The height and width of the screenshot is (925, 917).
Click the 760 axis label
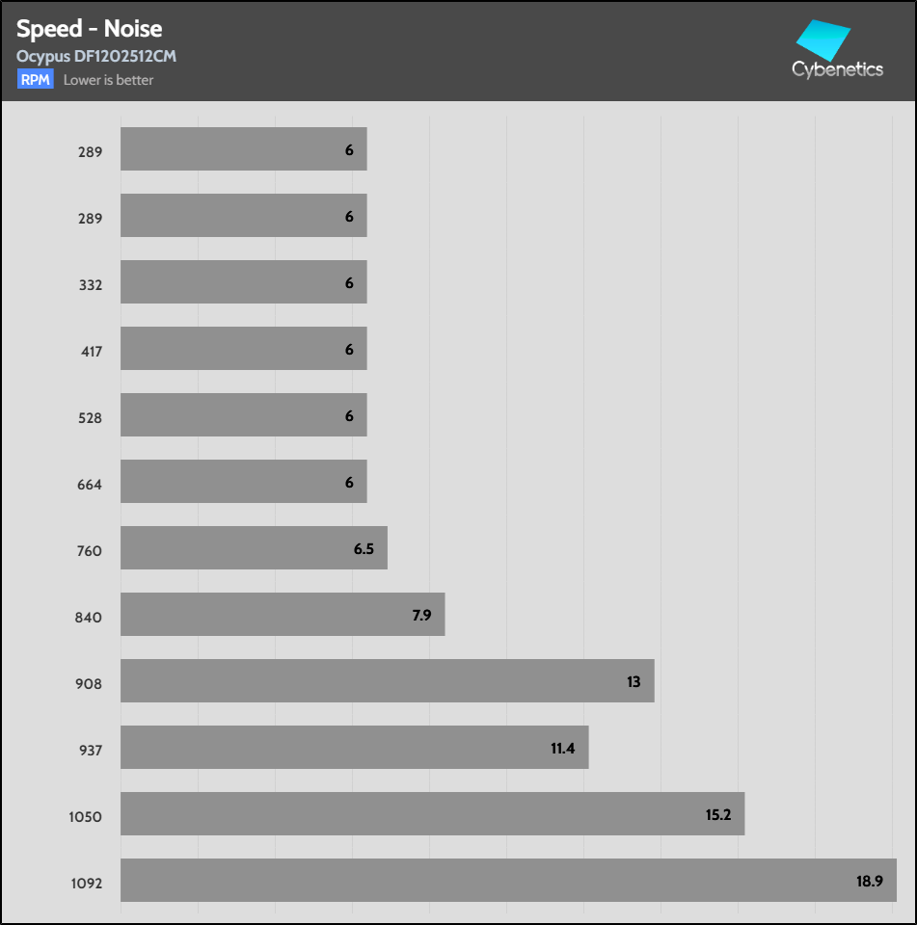90,551
